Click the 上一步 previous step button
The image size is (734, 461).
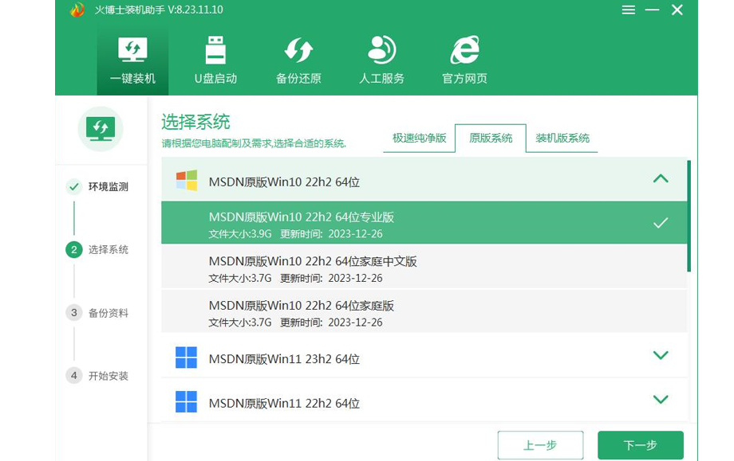point(540,445)
